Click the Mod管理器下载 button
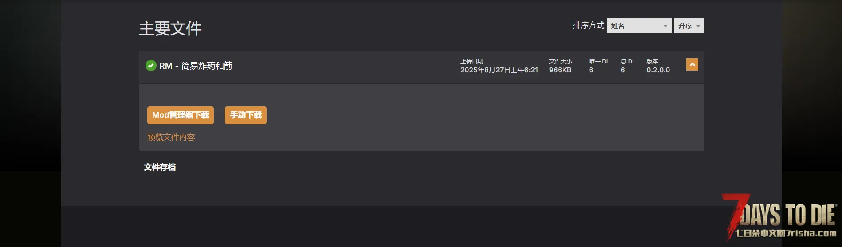The width and height of the screenshot is (842, 247). click(181, 115)
